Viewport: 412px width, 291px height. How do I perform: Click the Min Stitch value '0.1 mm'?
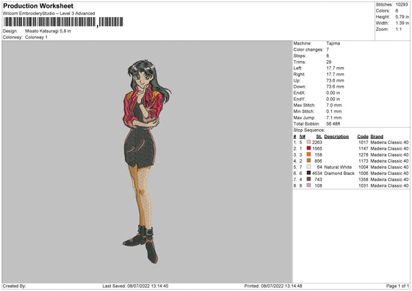tap(334, 111)
